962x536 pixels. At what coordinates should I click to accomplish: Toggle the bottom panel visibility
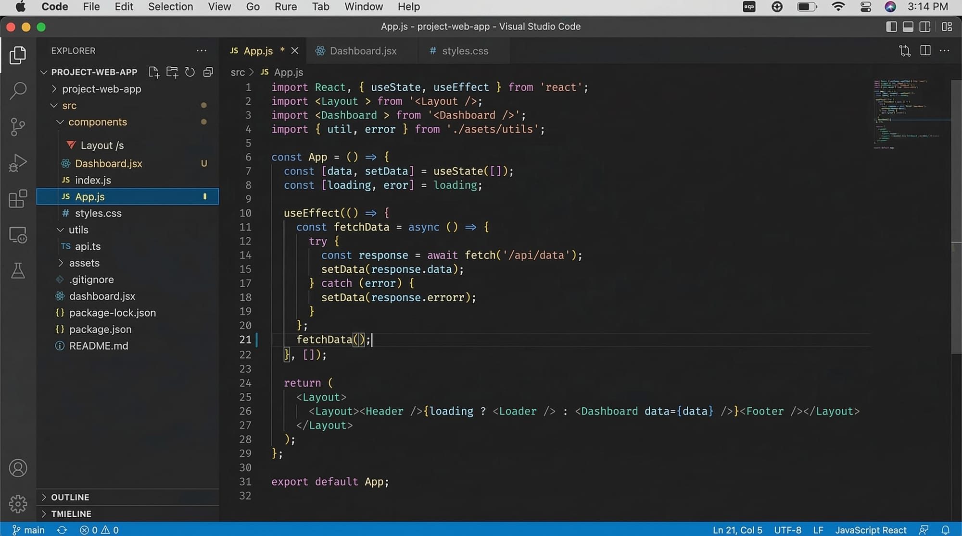(x=908, y=27)
